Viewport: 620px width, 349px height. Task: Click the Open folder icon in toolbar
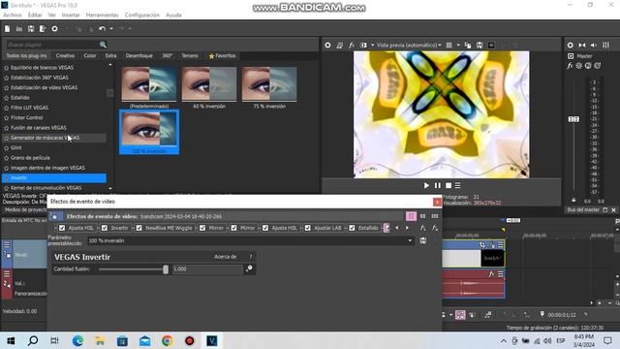point(19,29)
